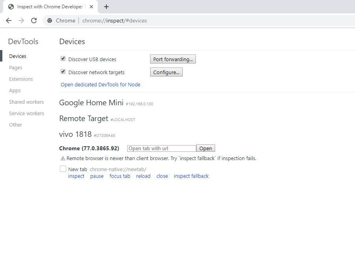355x263 pixels.
Task: Click inspect fallback link
Action: coord(191,176)
